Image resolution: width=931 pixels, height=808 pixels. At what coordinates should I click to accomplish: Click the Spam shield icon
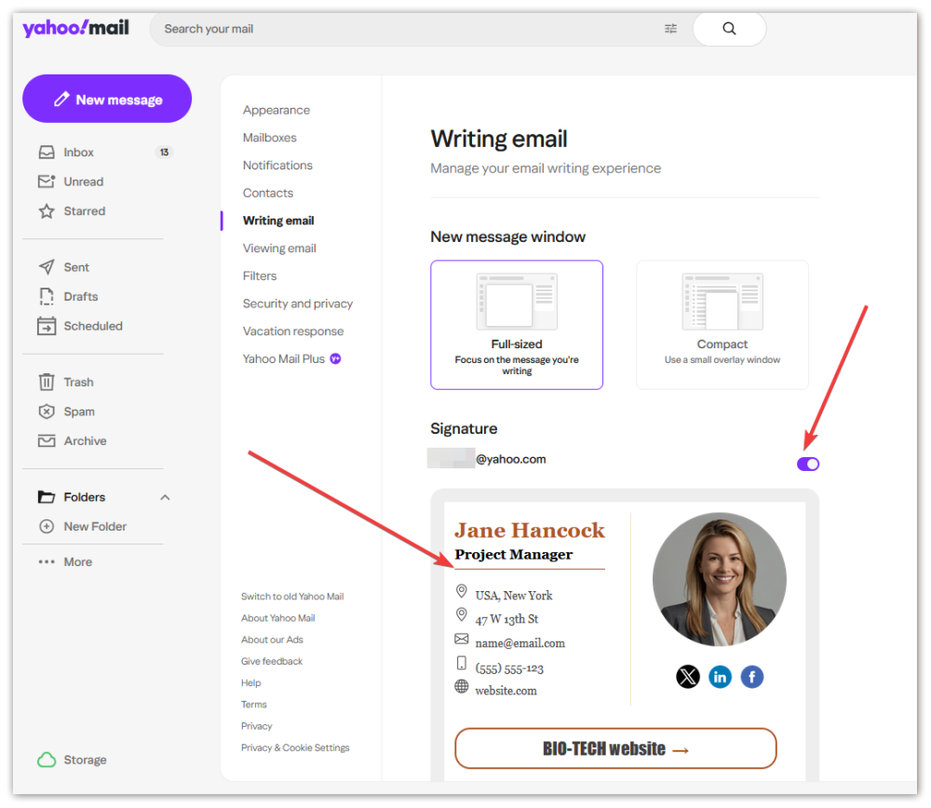point(47,411)
